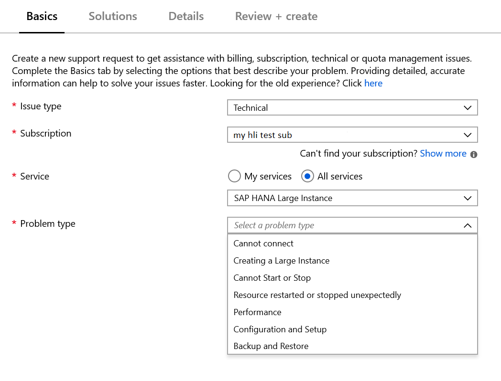Select the All services radio button
The height and width of the screenshot is (381, 501).
click(x=307, y=176)
